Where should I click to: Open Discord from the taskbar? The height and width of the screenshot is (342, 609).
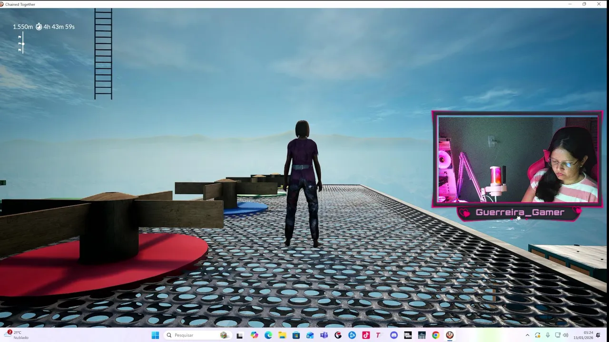(x=394, y=335)
